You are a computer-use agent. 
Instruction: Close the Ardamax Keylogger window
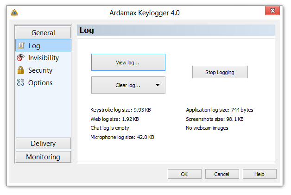tap(272, 11)
